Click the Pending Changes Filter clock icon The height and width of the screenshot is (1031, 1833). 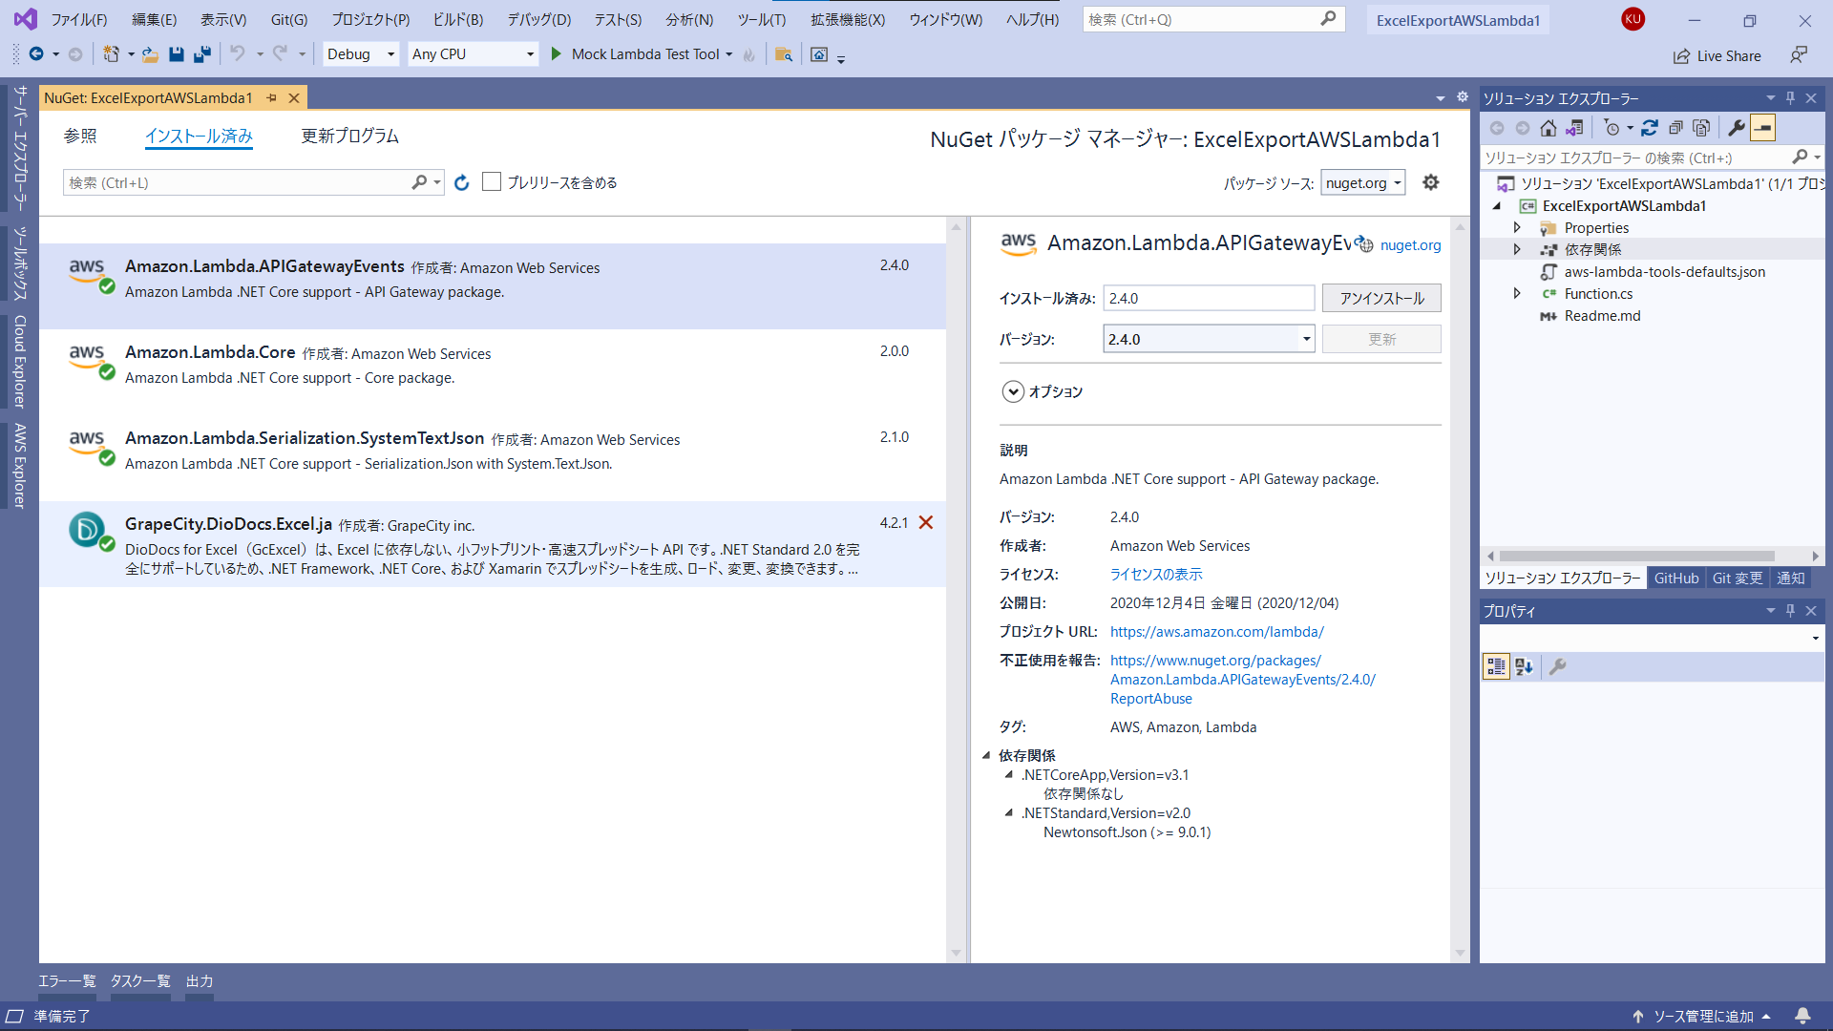pyautogui.click(x=1612, y=128)
